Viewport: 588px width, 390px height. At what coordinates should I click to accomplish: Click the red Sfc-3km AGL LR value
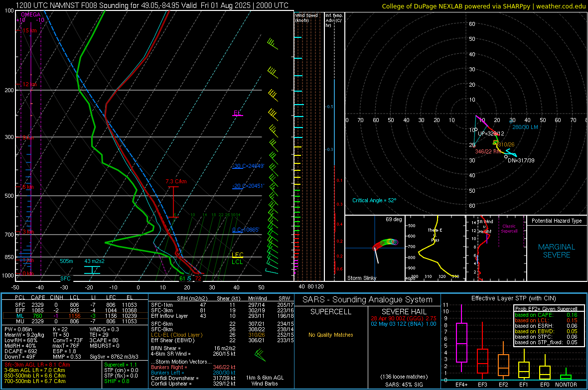[x=37, y=365]
